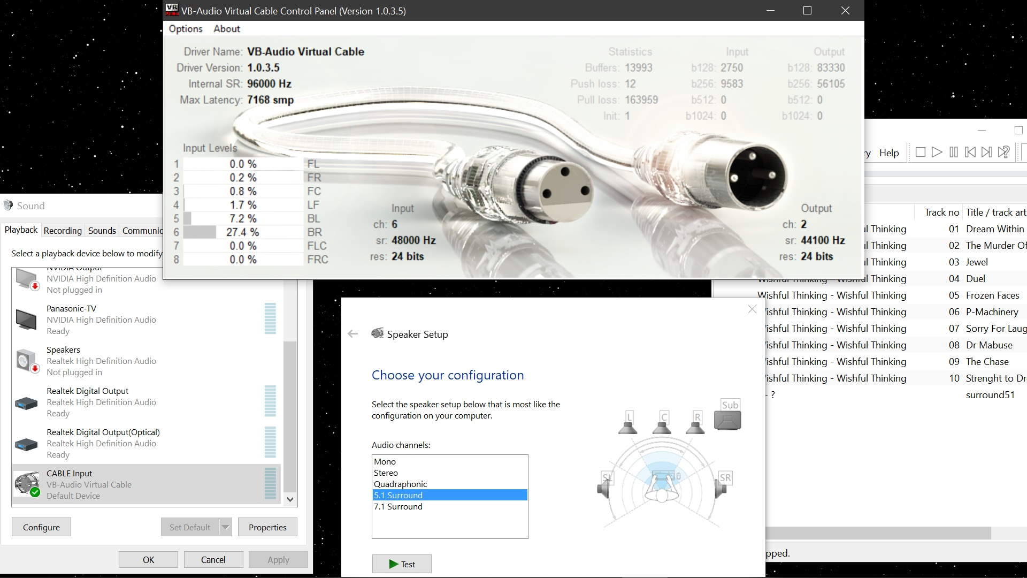
Task: Switch to the Playback tab
Action: [21, 230]
